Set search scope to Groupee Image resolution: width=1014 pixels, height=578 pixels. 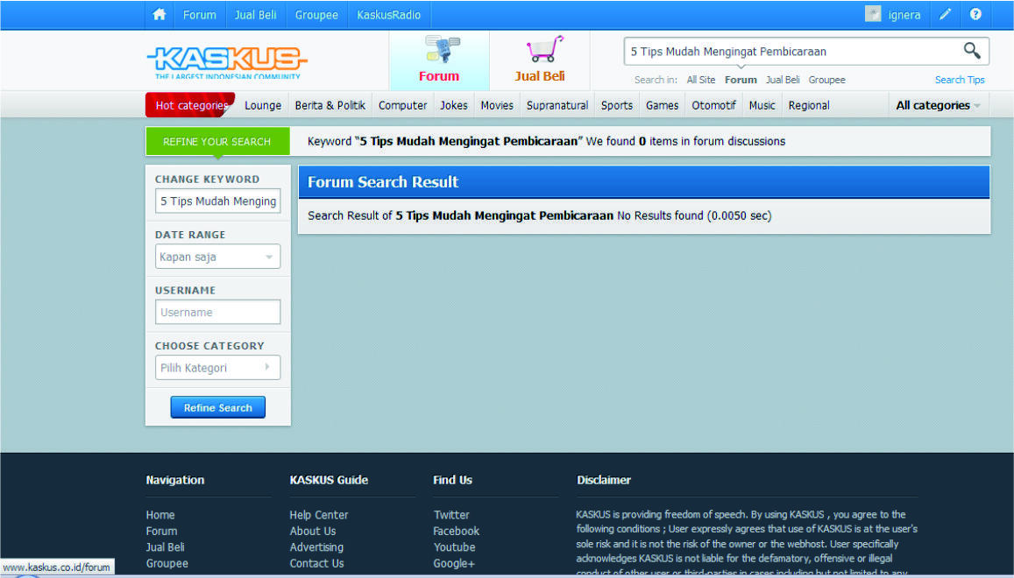pos(827,80)
